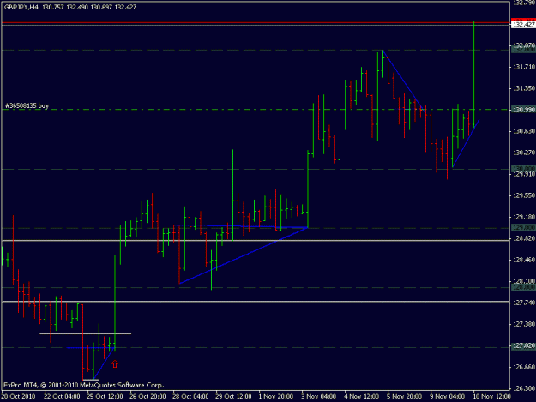Select the red horizontal line at the chart top

point(256,23)
